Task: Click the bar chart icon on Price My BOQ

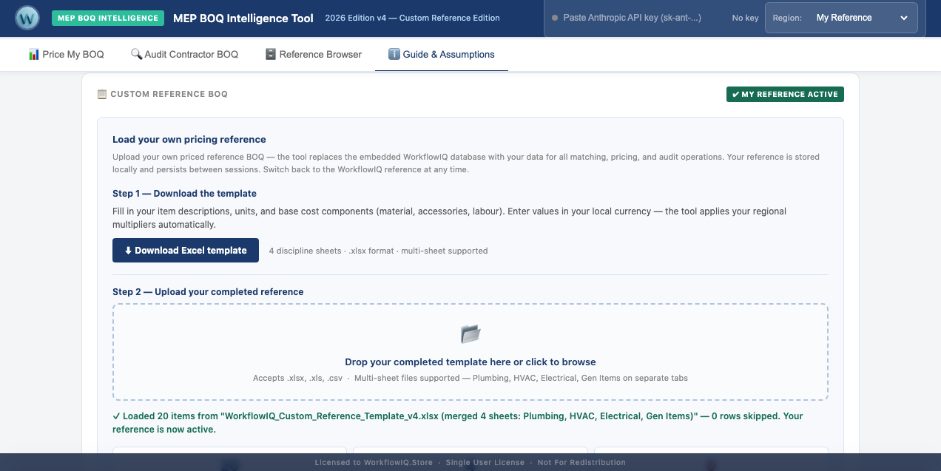Action: (x=34, y=54)
